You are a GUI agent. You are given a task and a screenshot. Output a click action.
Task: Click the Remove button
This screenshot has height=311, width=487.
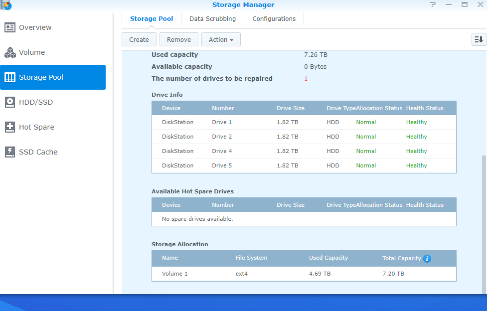[x=178, y=39]
